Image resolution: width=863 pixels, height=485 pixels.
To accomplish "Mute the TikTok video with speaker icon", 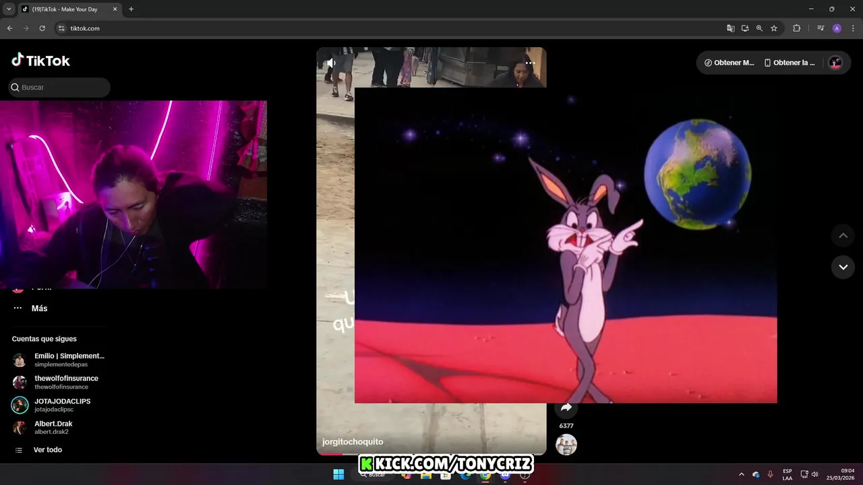I will (x=331, y=63).
